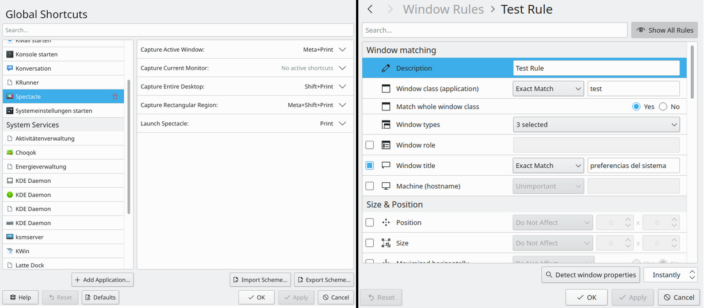Click the Add Application button

103,280
